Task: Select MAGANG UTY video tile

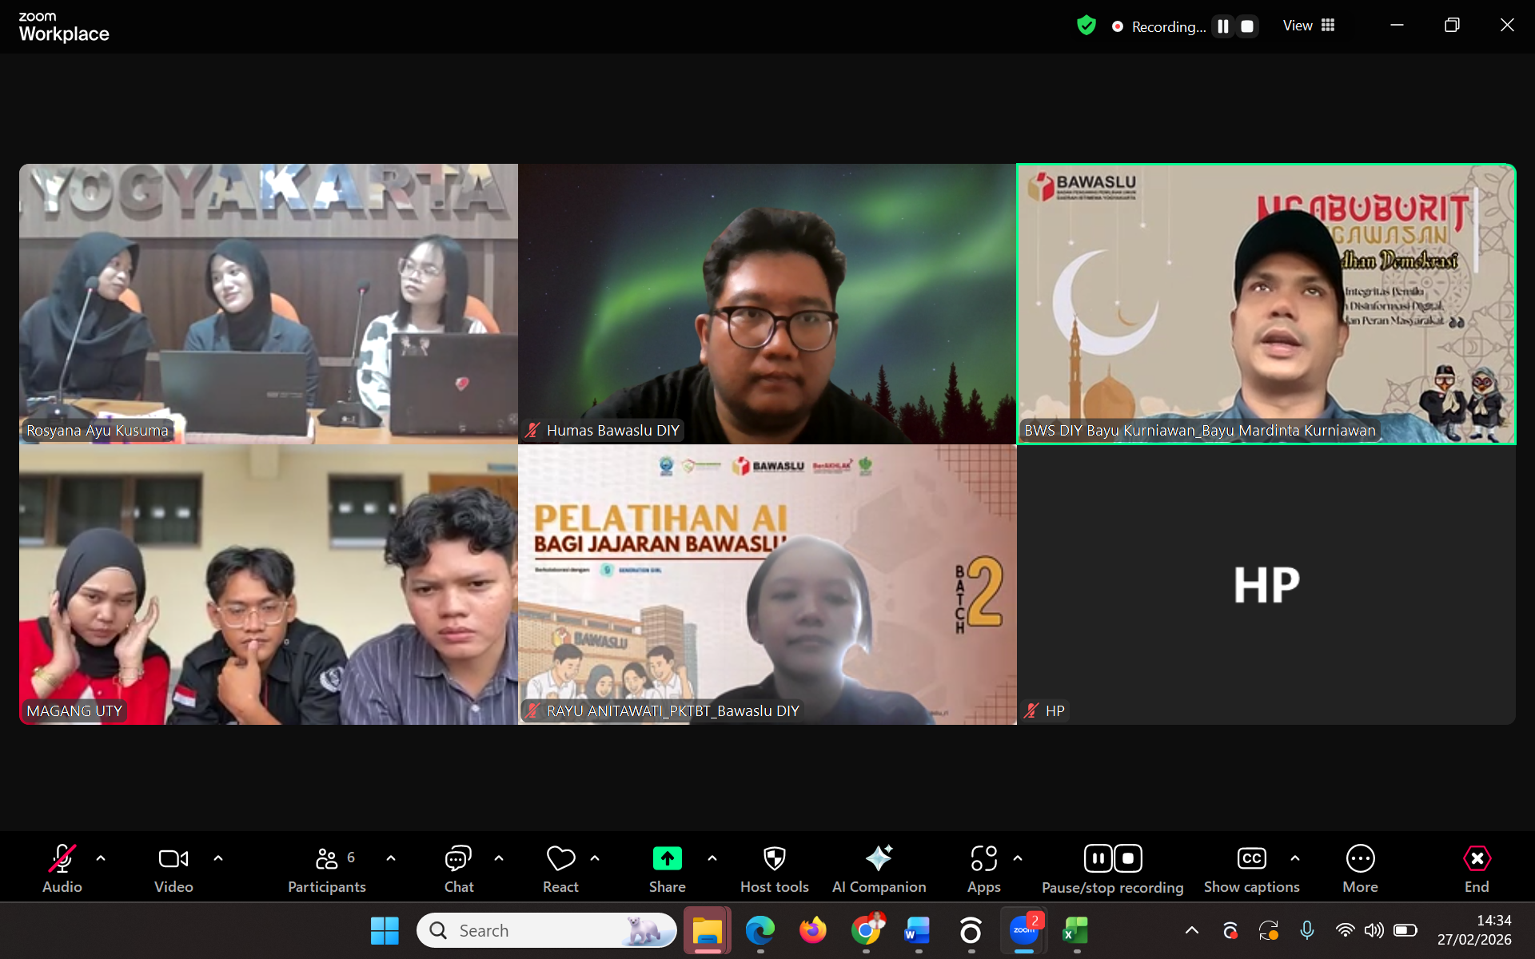Action: click(x=269, y=585)
